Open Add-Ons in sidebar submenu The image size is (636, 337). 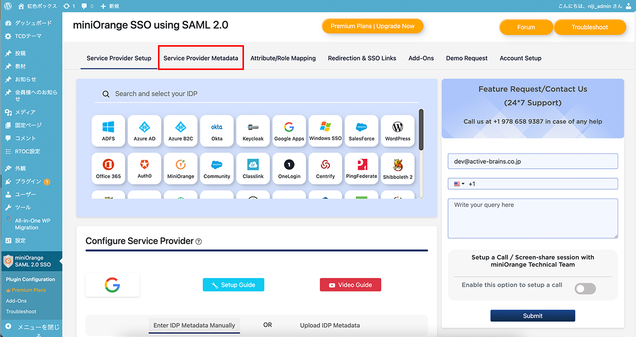coord(16,301)
